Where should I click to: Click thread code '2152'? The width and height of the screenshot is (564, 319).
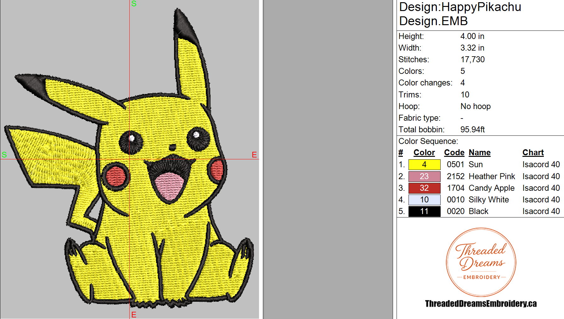coord(455,176)
